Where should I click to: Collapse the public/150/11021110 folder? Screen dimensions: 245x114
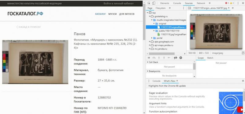(x=154, y=31)
